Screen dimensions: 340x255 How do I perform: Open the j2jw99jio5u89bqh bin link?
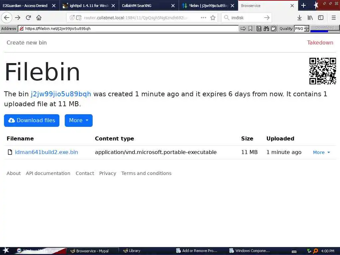coord(61,94)
